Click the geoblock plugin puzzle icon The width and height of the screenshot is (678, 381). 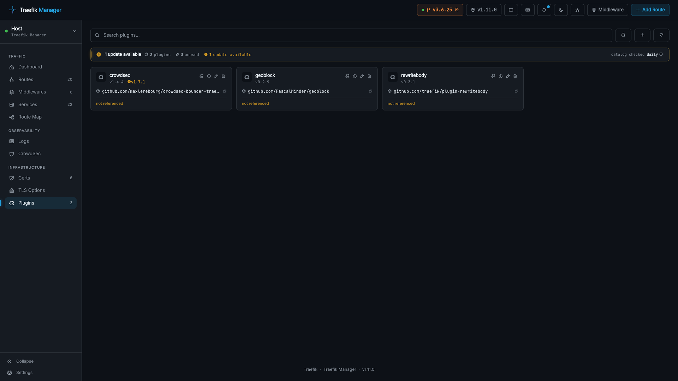247,77
